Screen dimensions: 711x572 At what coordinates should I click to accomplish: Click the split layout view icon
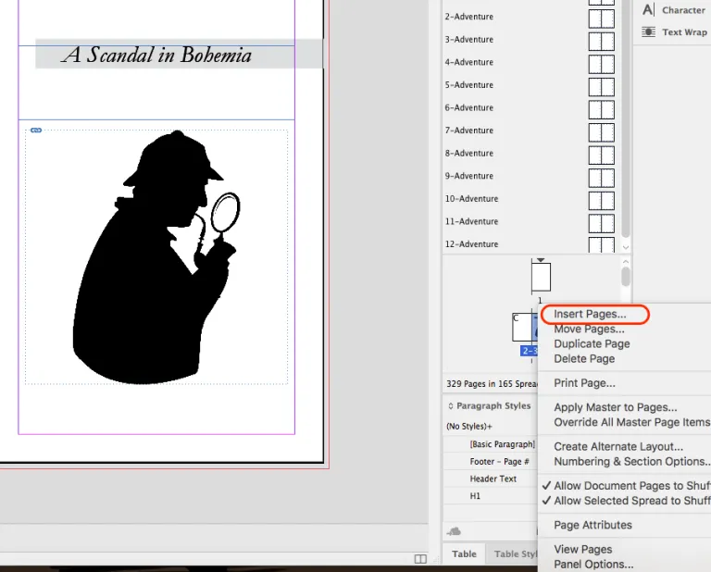click(x=420, y=559)
